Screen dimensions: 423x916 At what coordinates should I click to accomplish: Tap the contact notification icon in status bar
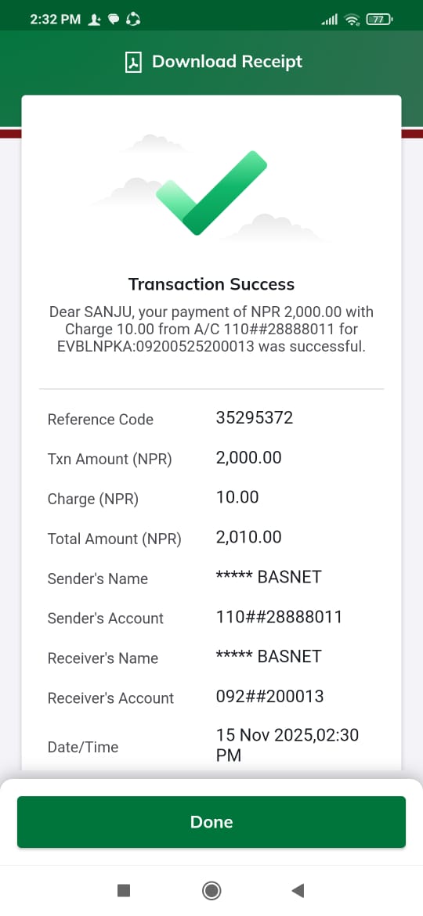point(95,20)
